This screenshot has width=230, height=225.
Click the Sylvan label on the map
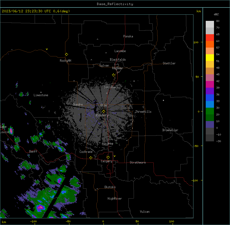point(104,65)
